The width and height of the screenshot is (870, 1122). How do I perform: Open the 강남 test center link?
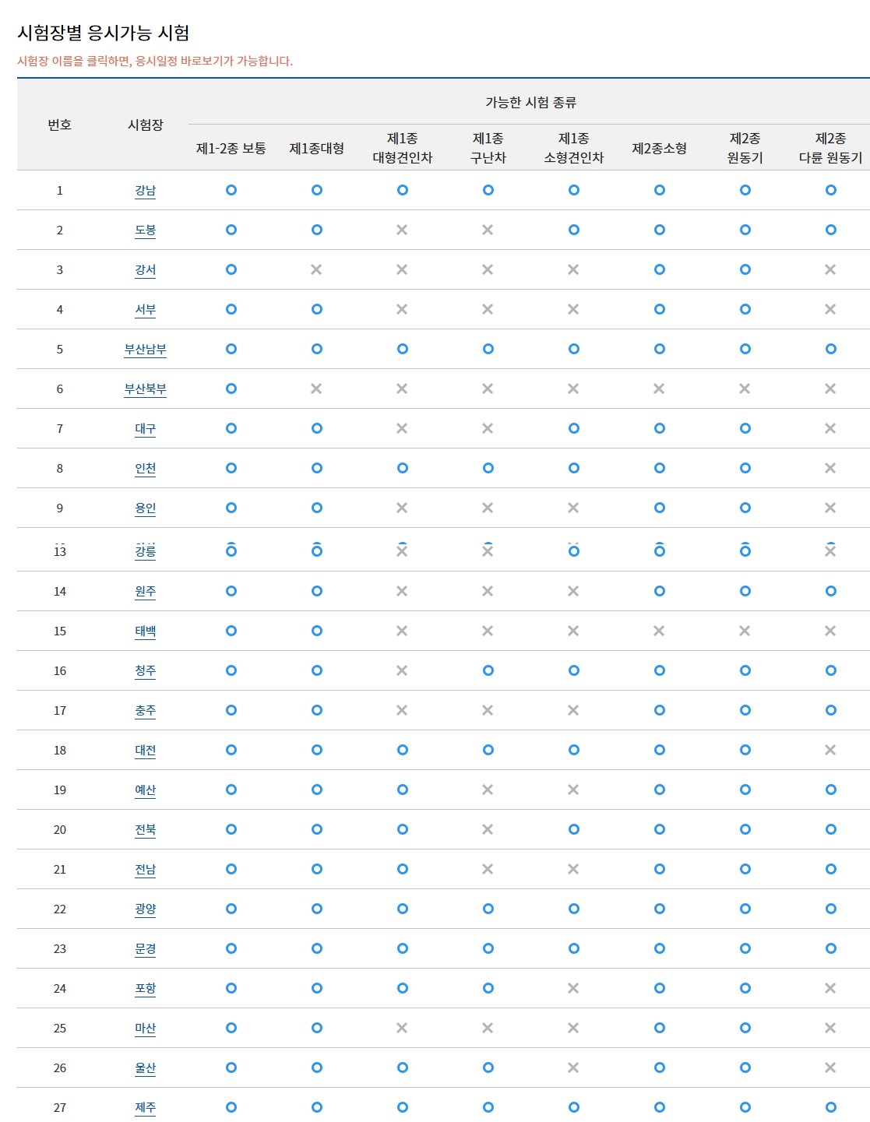click(145, 190)
